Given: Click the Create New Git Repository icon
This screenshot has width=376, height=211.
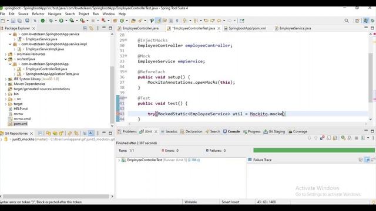Looking at the screenshot, I should 61,133.
